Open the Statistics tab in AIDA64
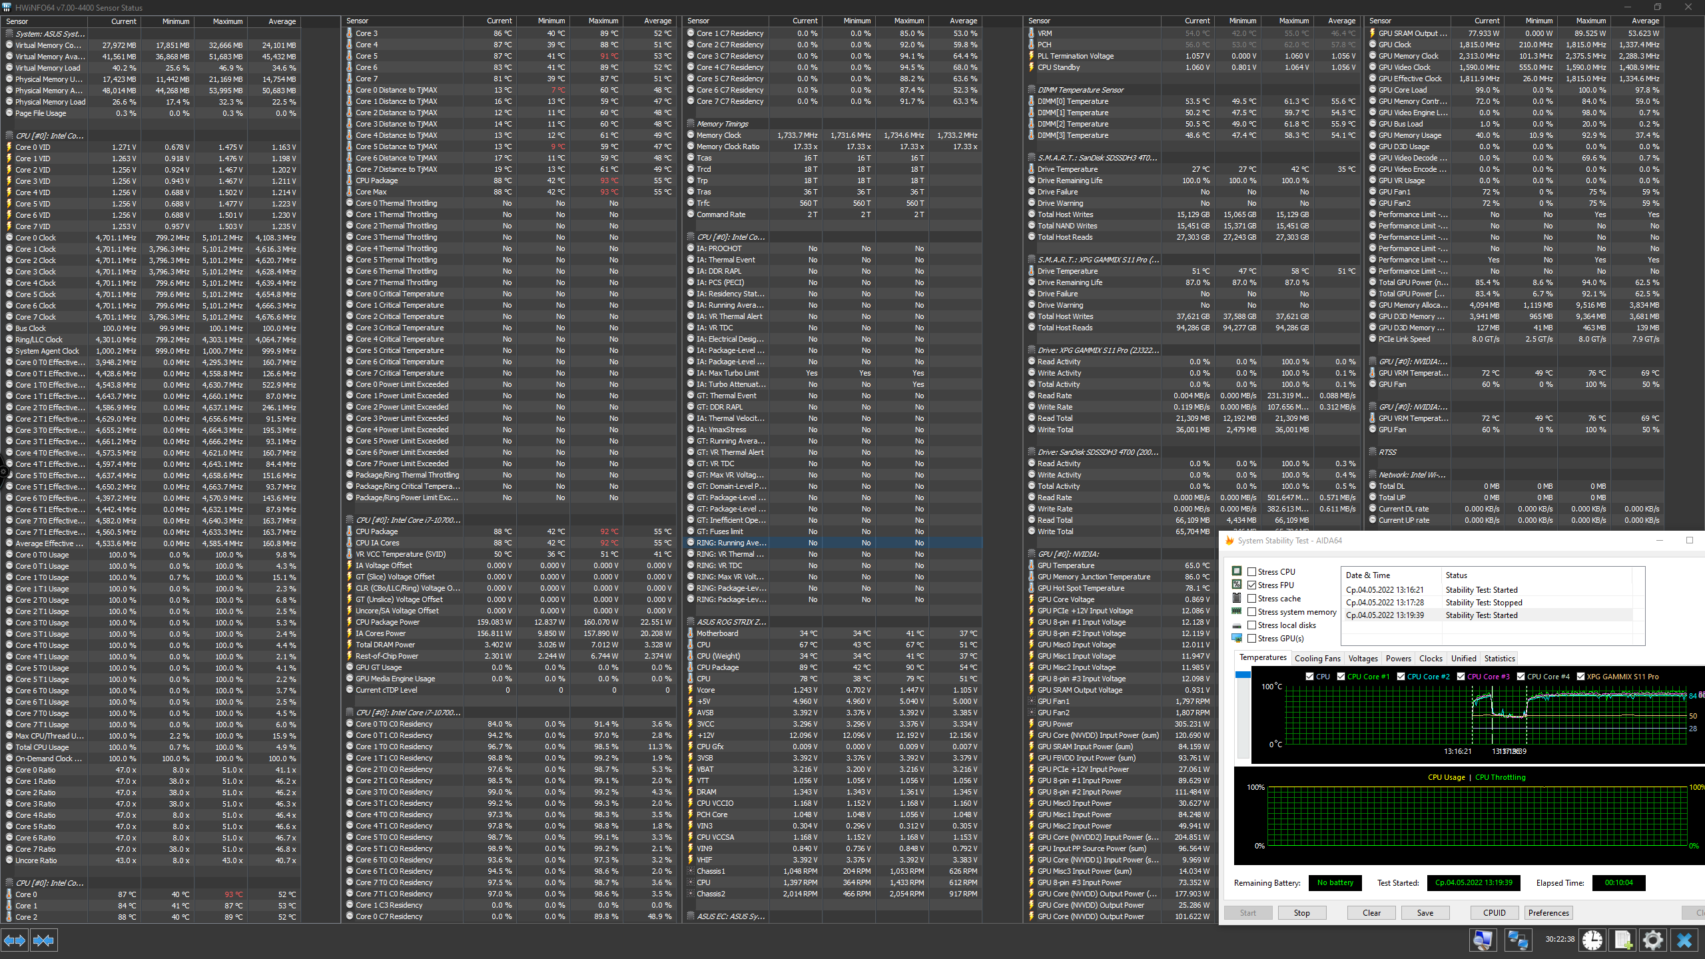Screen dimensions: 1705x959 [x=1499, y=659]
